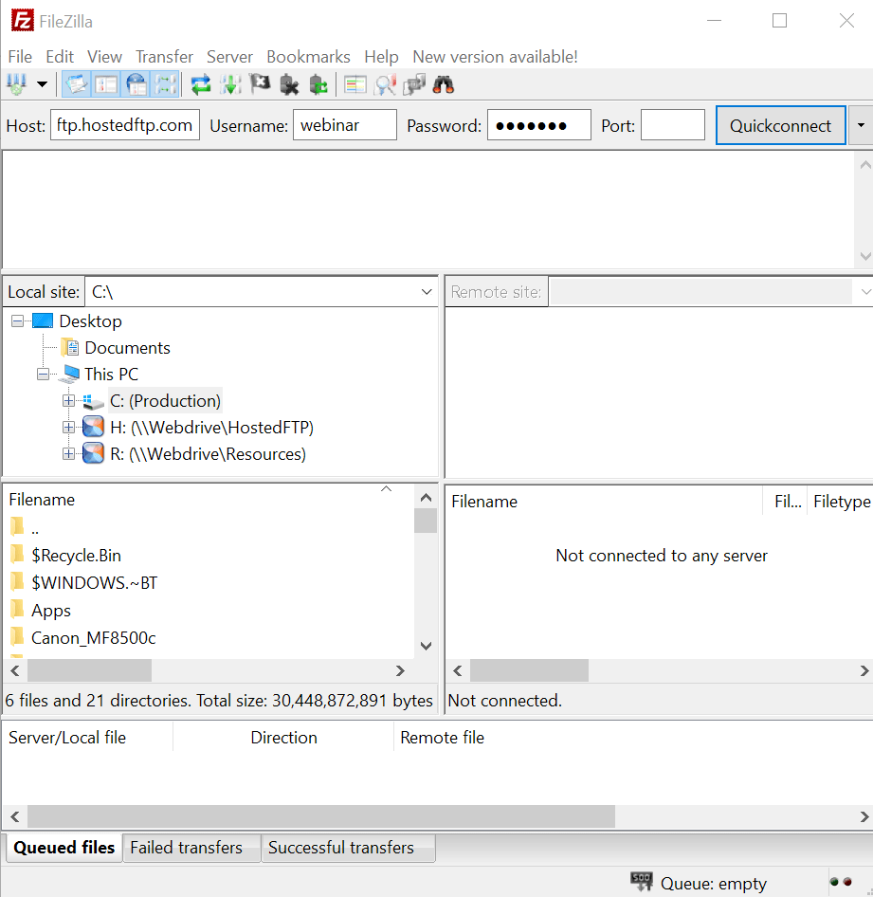Process the transfer queue
Screen dimensions: 873x897
[229, 83]
